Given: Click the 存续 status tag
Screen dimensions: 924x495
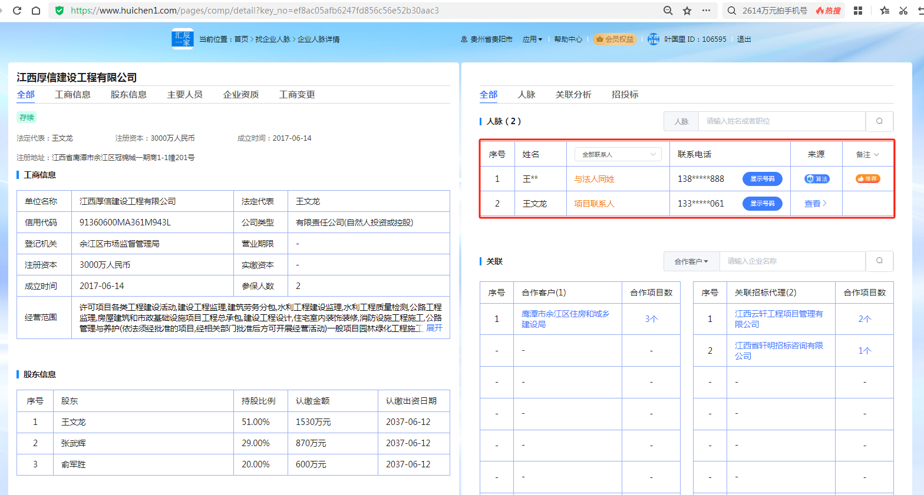Looking at the screenshot, I should click(x=27, y=117).
